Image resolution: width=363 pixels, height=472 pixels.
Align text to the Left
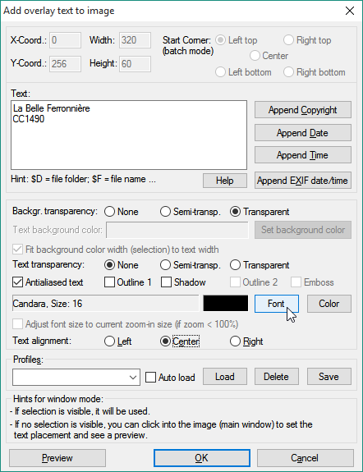tap(109, 341)
